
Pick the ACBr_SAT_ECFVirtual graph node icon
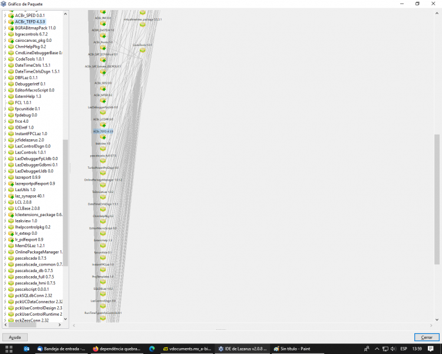pyautogui.click(x=103, y=60)
